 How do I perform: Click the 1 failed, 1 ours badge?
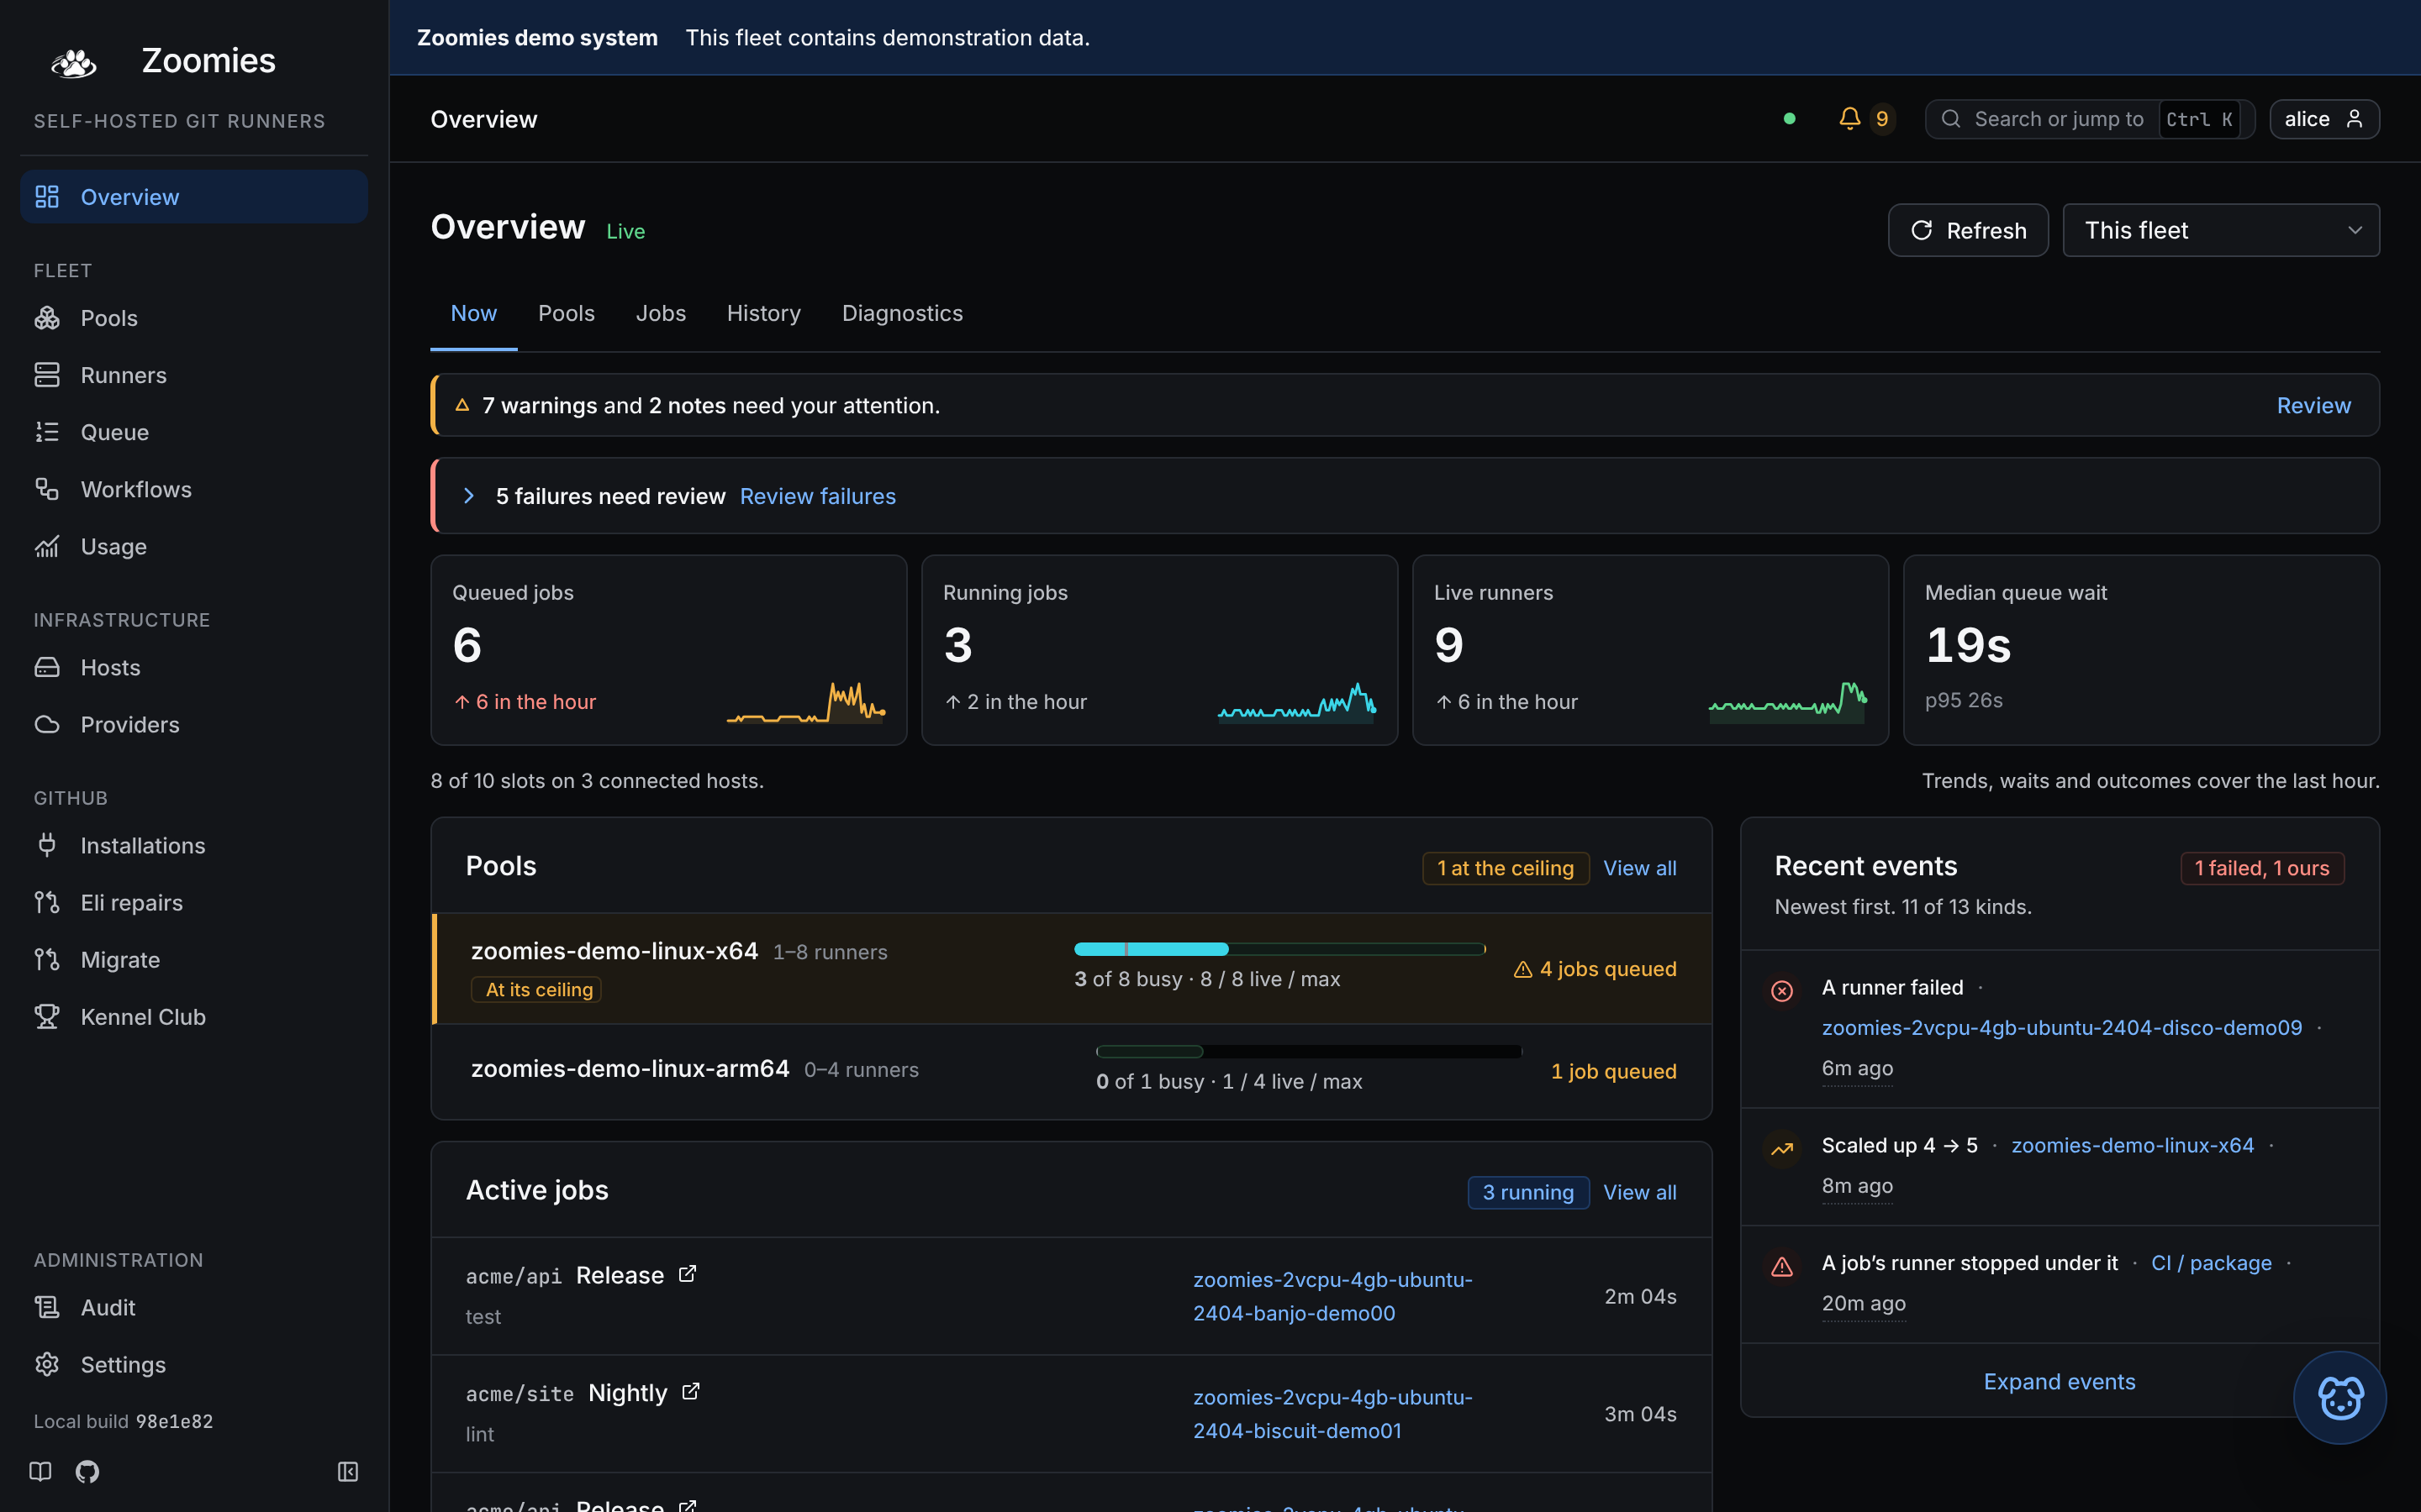tap(2262, 868)
